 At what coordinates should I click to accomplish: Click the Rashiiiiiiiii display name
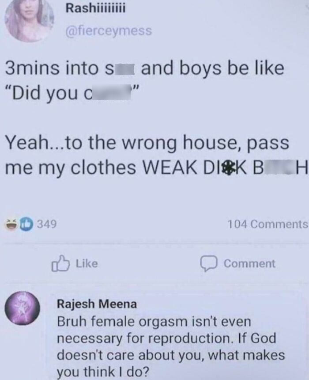(95, 9)
